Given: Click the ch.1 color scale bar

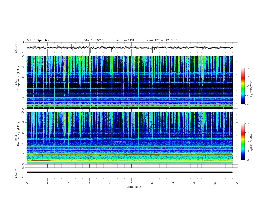Looking at the screenshot, I should point(243,86).
